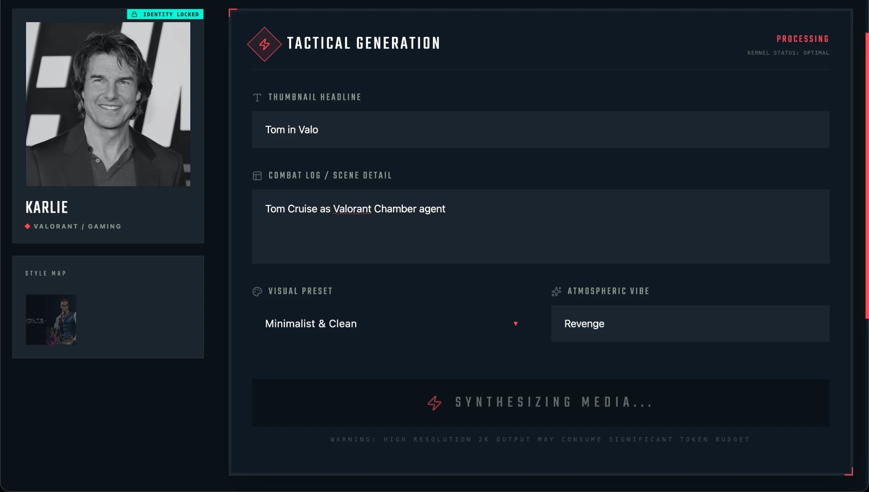Click the Synthesizing Media button

[x=541, y=403]
